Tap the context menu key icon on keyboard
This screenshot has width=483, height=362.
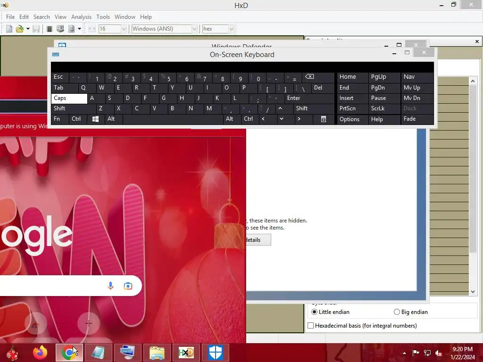click(x=324, y=119)
